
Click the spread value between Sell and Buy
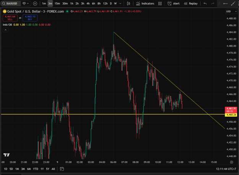tap(20, 18)
